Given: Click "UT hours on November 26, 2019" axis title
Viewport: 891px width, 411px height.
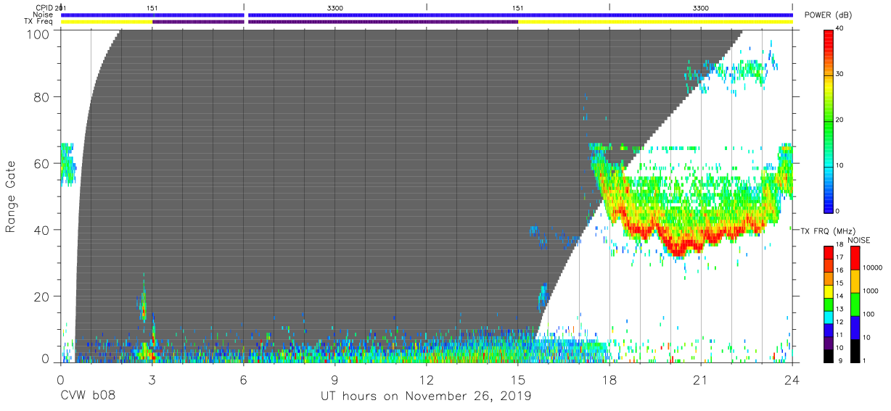Looking at the screenshot, I should (x=427, y=396).
